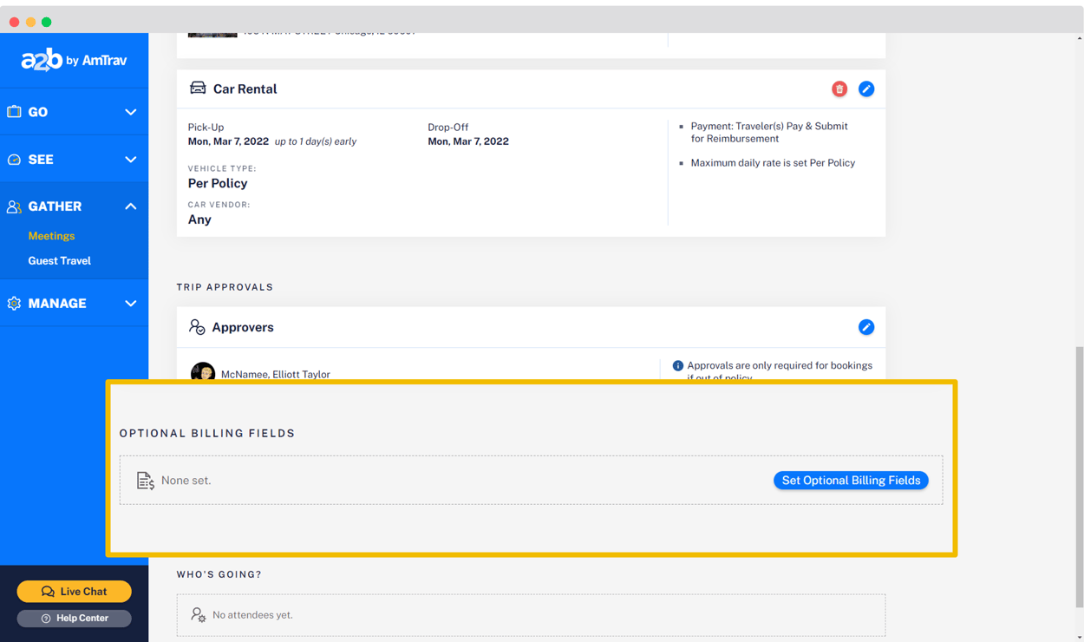Open the Approvers edit pencil

click(866, 327)
